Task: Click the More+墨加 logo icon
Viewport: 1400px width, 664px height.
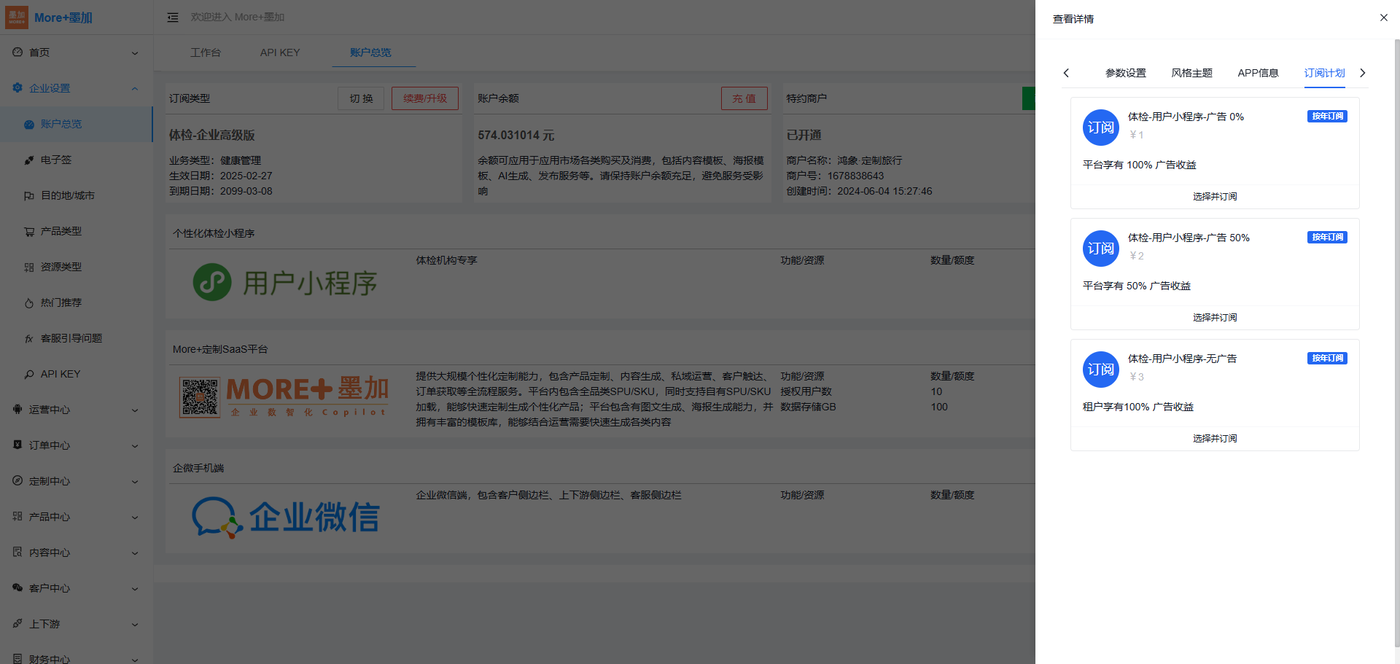Action: click(16, 17)
